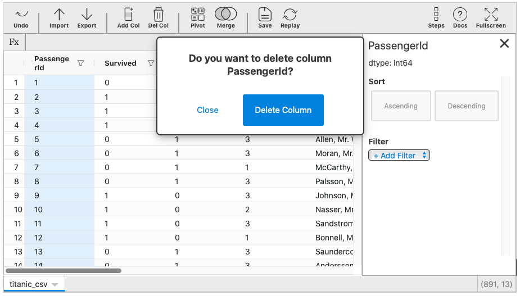Open the PassengerId column filter icon
The image size is (520, 296).
(81, 63)
